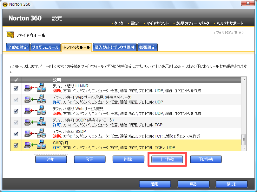Click the firewall brick wall icon
Screen dimensions: 257x192
[x=10, y=35]
